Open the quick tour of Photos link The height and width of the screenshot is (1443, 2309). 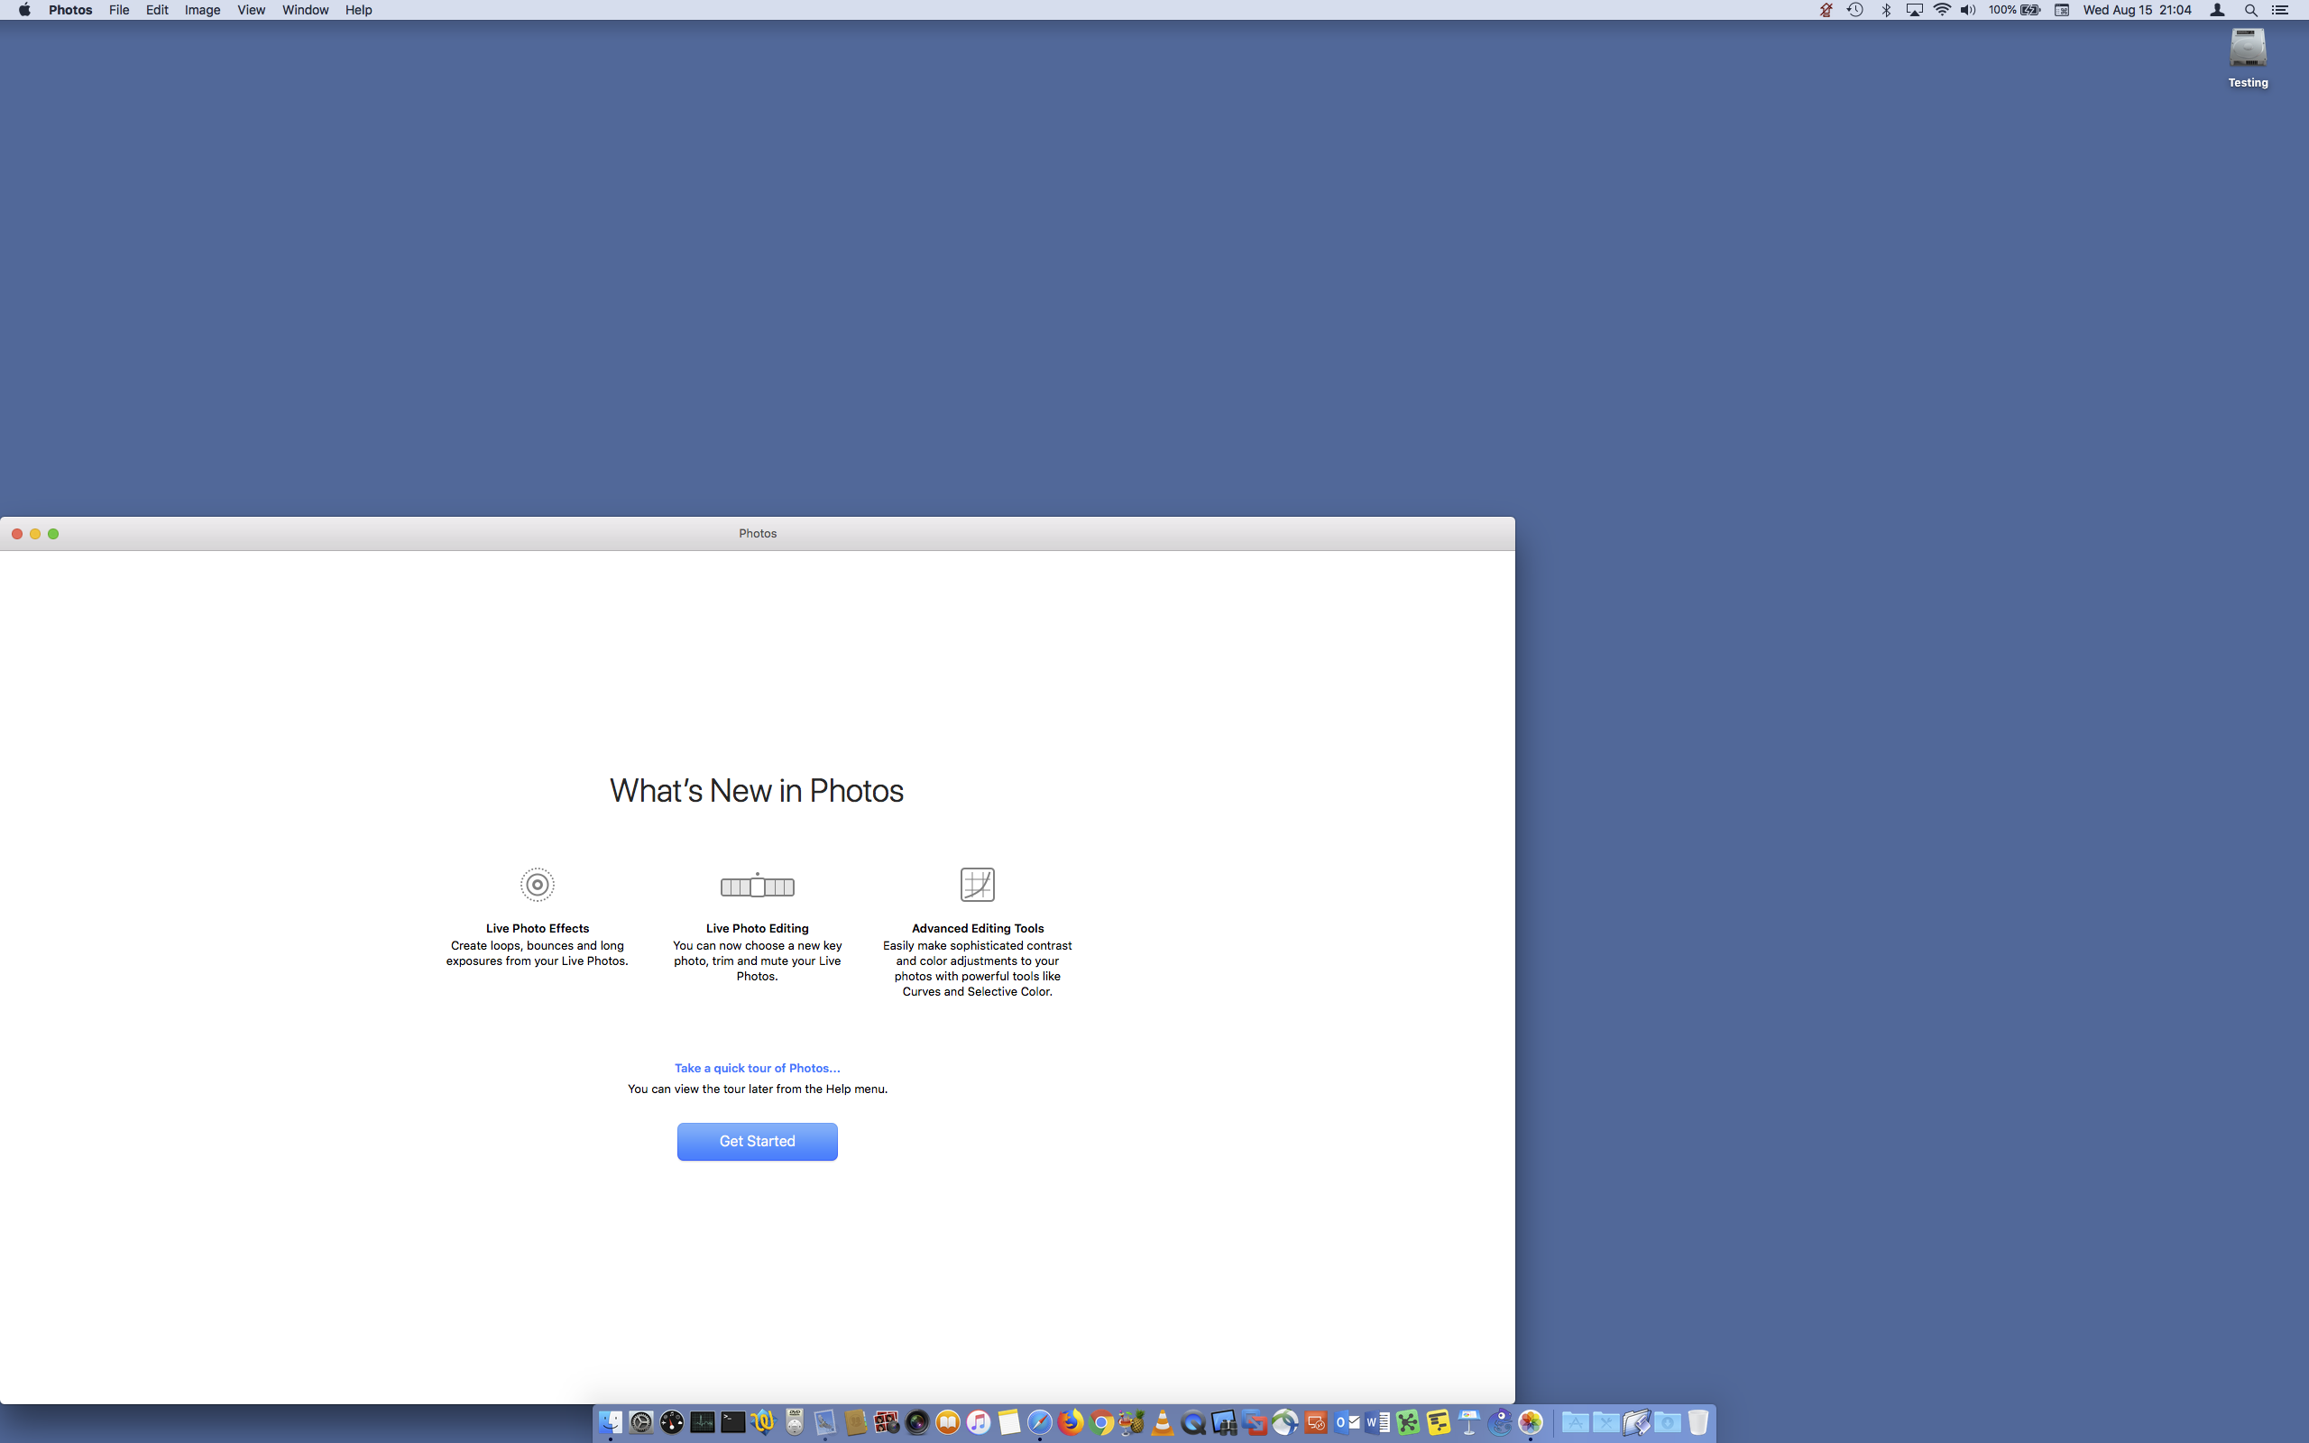point(757,1068)
